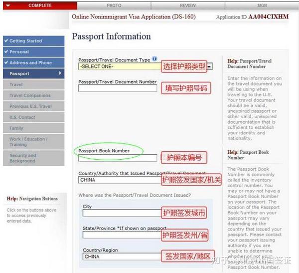
Task: Select the -SELECT ONE- document type box
Action: [146, 66]
